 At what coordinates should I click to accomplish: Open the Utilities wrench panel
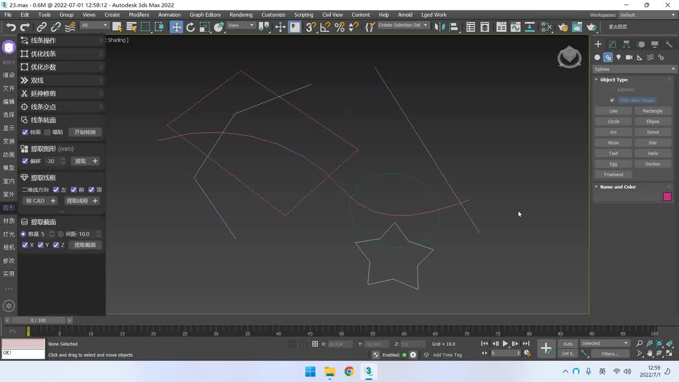pos(669,45)
